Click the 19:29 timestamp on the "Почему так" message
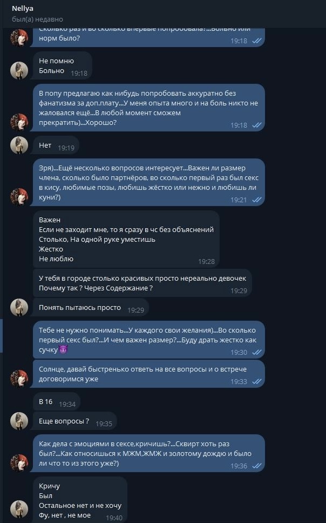The image size is (326, 523). pyautogui.click(x=239, y=290)
